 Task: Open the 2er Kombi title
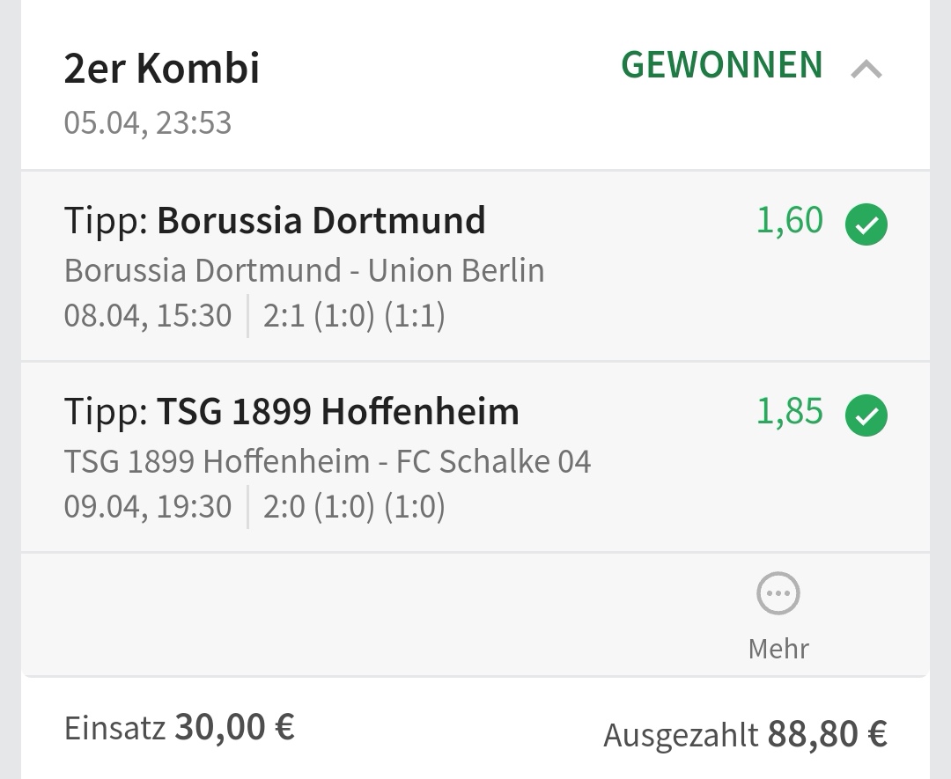point(162,69)
